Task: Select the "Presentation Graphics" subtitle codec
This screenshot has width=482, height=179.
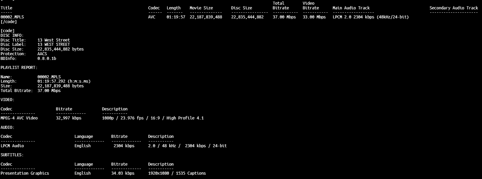Action: coord(25,173)
